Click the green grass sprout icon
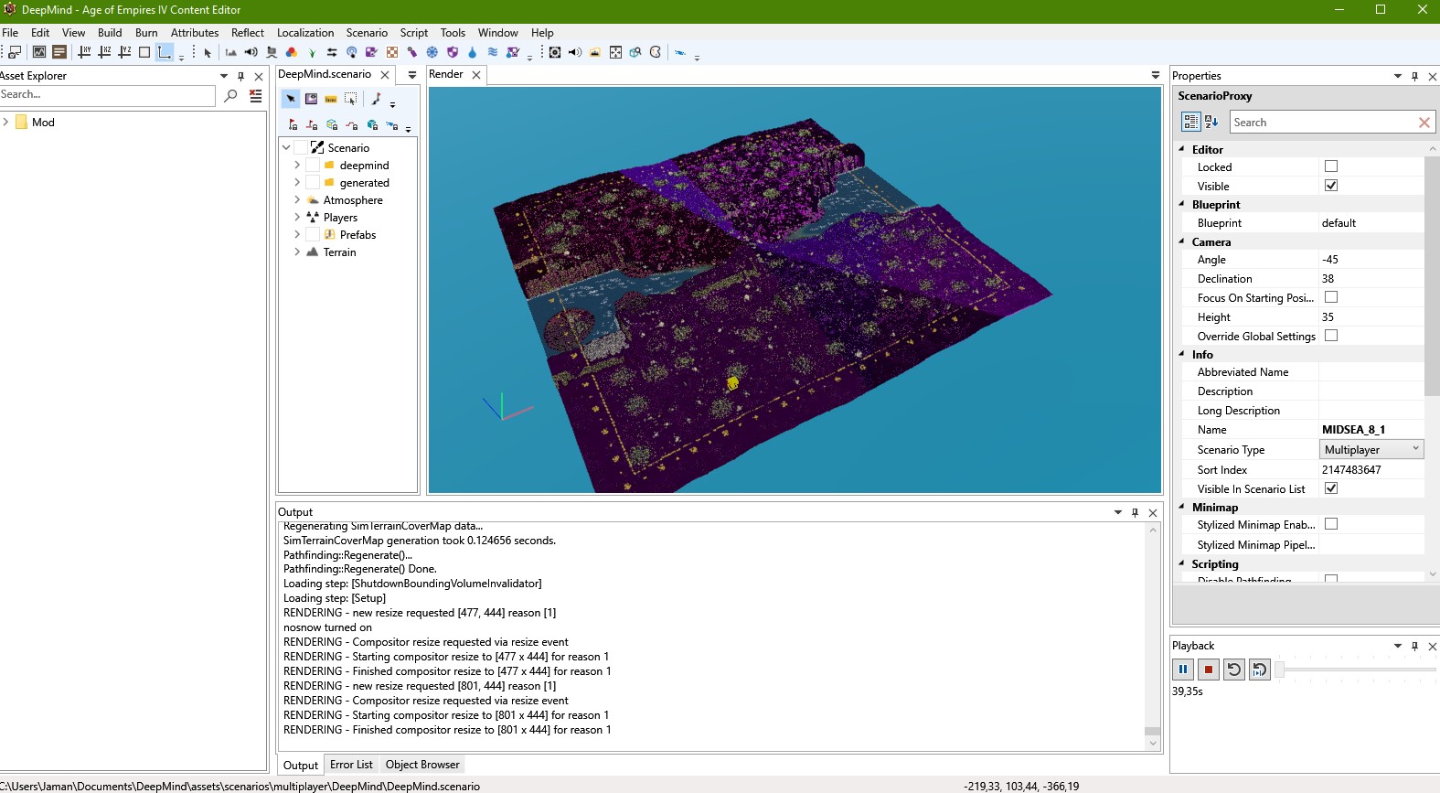1440x793 pixels. point(312,53)
